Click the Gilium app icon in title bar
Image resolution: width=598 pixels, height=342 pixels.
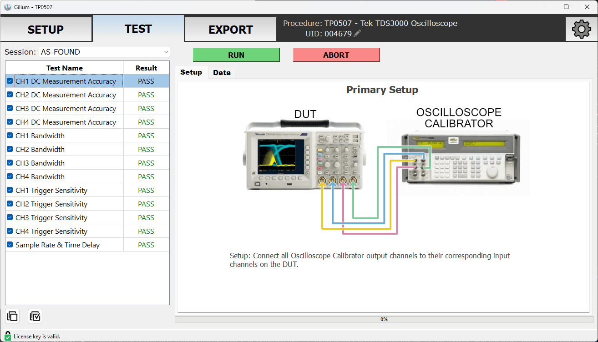point(7,7)
